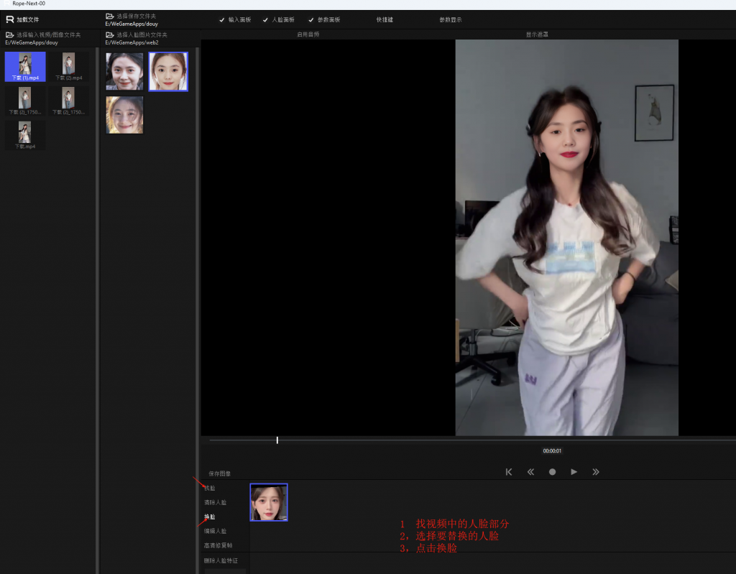Click the 00:00:01 timecode display
736x574 pixels.
[552, 450]
